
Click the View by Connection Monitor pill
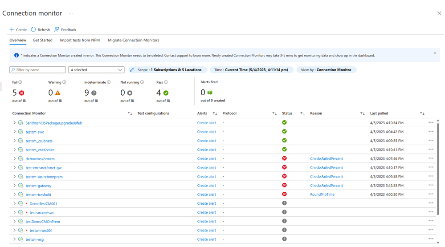327,70
